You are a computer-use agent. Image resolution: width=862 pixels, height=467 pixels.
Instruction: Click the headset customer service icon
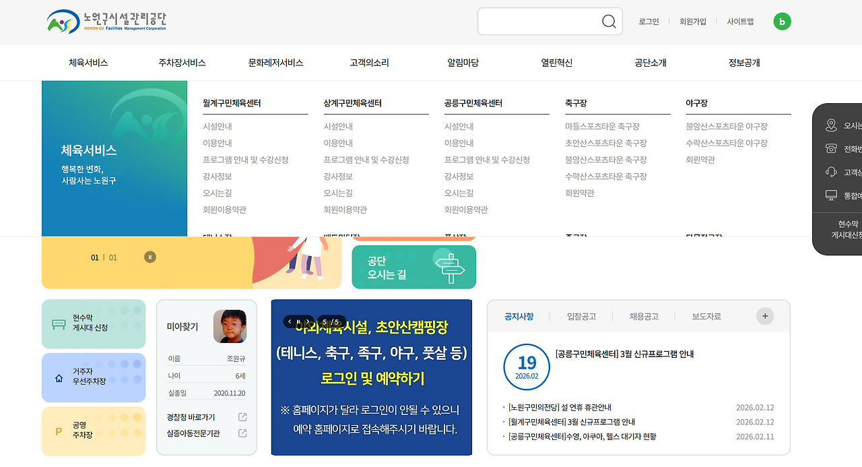point(831,172)
